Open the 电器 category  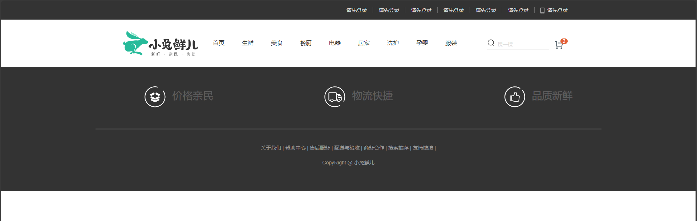[x=335, y=43]
